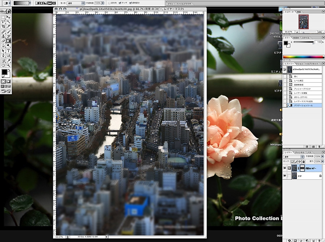Screen dimensions: 325x242
Task: Select the Zoom magnifier tool
Action: (8, 65)
